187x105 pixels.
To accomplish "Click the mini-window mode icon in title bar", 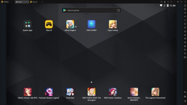I will 171,2.
